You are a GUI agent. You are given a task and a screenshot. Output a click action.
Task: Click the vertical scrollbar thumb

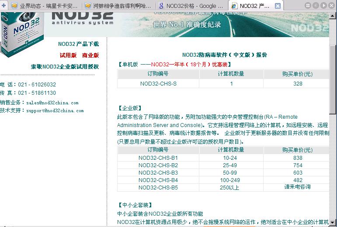(333, 79)
